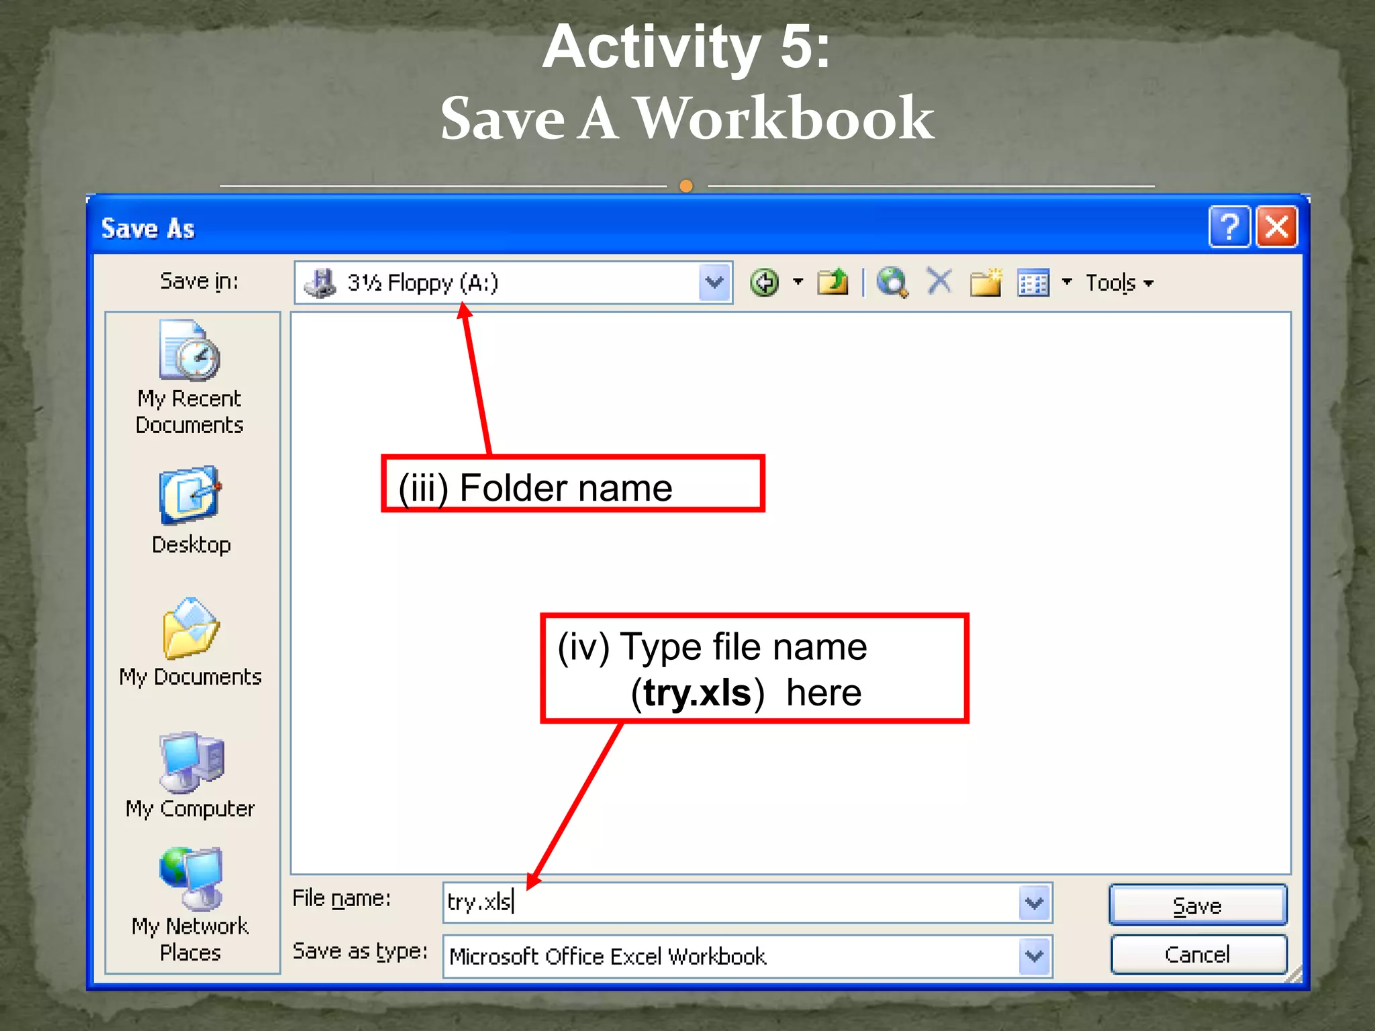Open the Back button history dropdown arrow

tap(798, 282)
